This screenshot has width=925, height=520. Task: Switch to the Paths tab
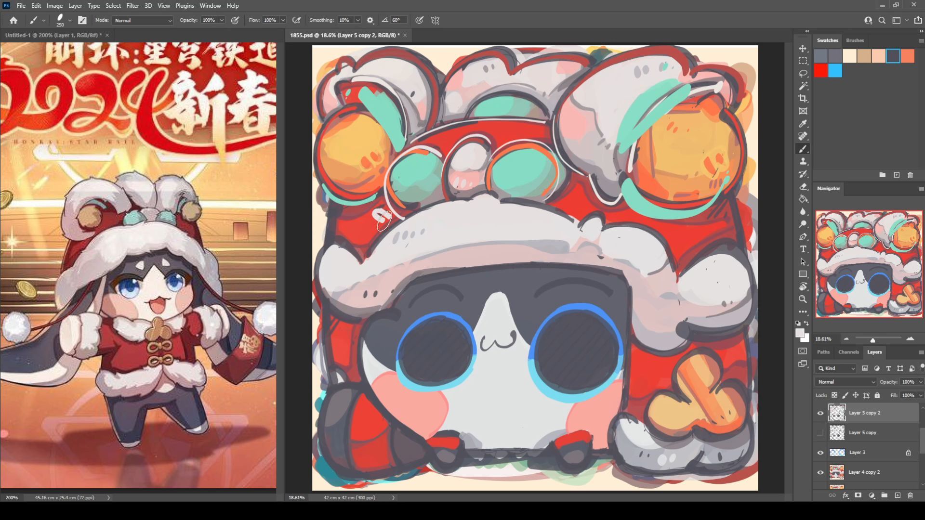click(823, 352)
